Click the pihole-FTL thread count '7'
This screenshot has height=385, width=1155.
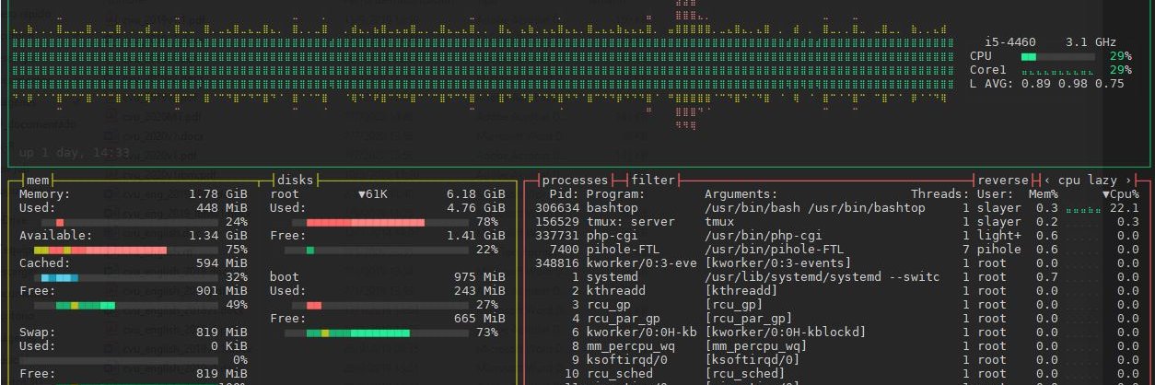[x=966, y=250]
